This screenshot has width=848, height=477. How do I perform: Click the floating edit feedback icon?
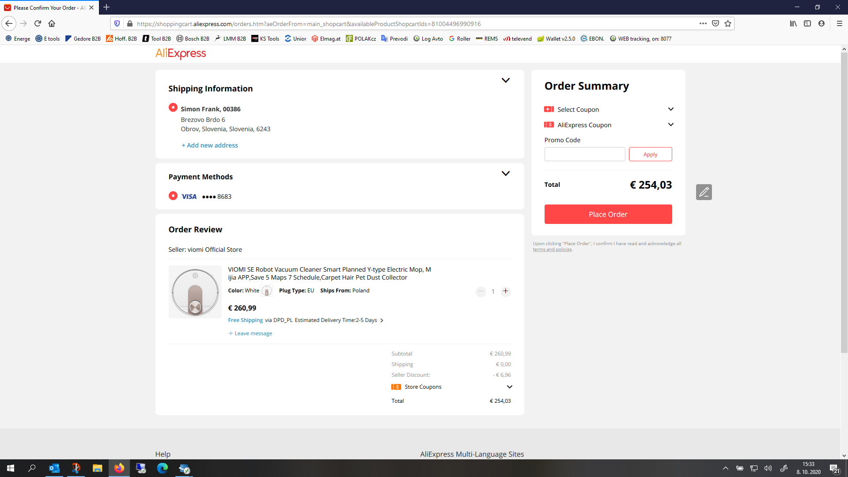click(x=704, y=192)
